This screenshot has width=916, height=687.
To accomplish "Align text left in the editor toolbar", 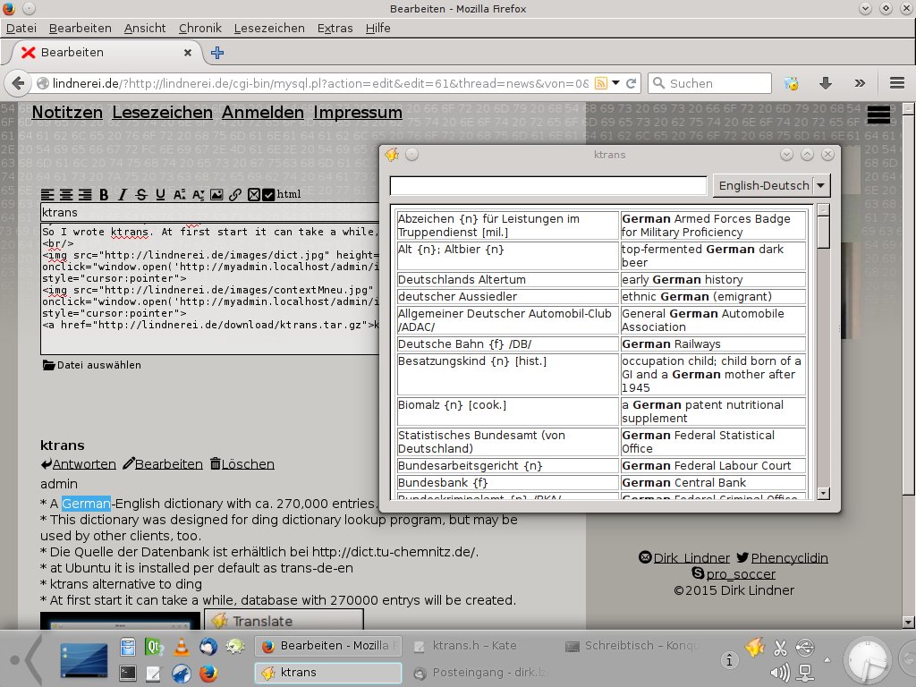I will tap(47, 195).
